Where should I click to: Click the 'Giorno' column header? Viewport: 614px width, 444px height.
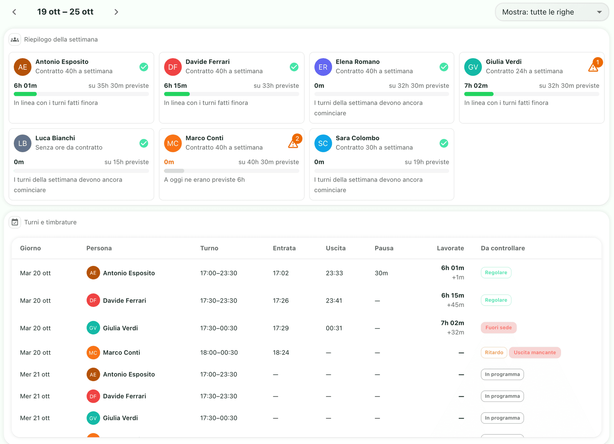click(x=30, y=248)
